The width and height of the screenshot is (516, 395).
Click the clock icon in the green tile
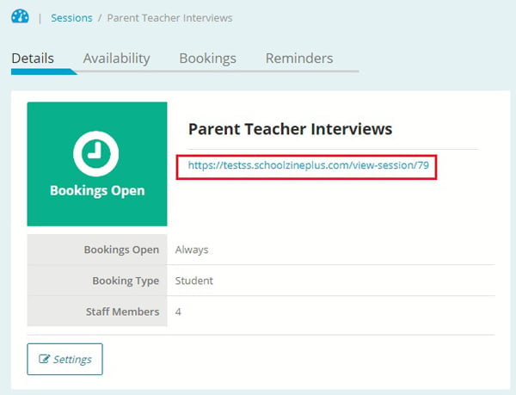95,154
